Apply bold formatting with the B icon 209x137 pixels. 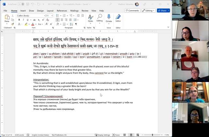19,20
